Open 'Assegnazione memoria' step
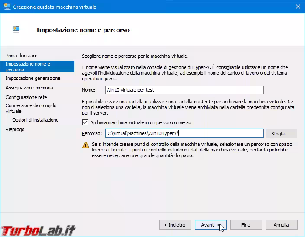The height and width of the screenshot is (237, 305). click(x=29, y=88)
